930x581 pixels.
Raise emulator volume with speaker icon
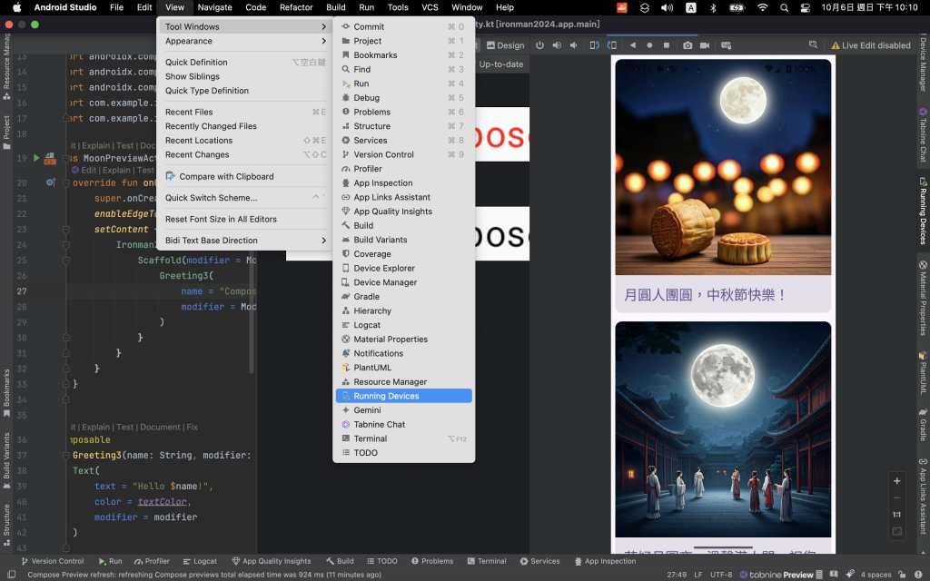click(x=557, y=45)
